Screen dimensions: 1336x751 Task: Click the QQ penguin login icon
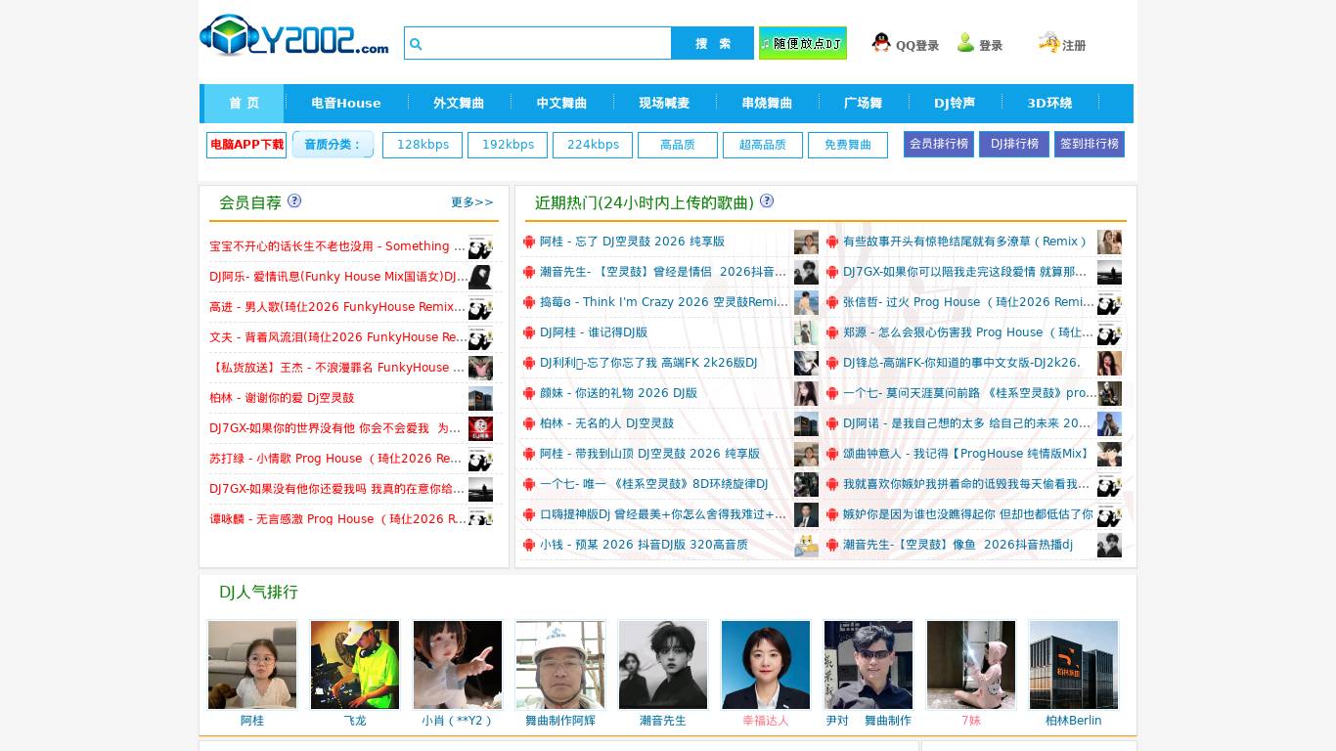pyautogui.click(x=881, y=43)
